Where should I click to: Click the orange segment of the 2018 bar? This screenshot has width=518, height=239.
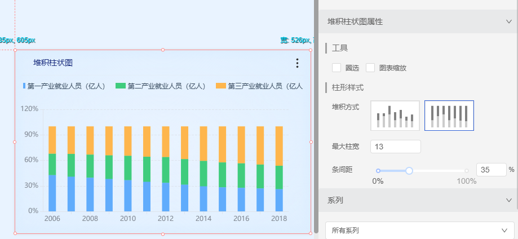click(x=279, y=145)
